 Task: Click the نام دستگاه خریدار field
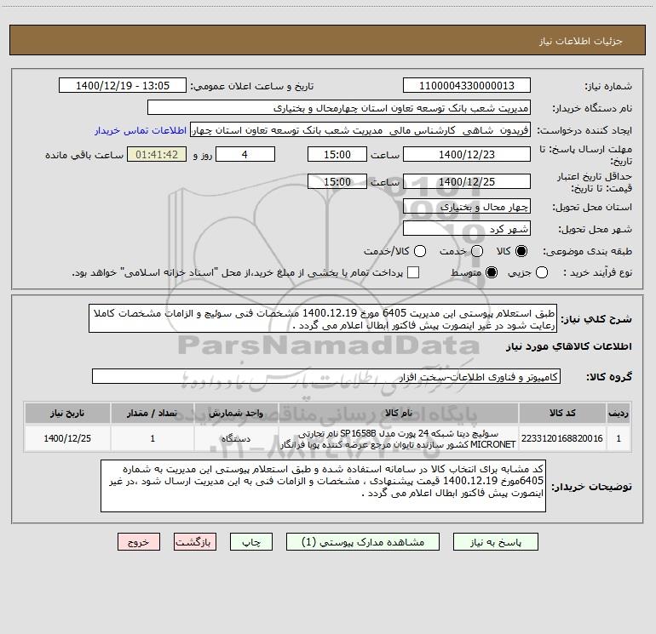tap(339, 108)
